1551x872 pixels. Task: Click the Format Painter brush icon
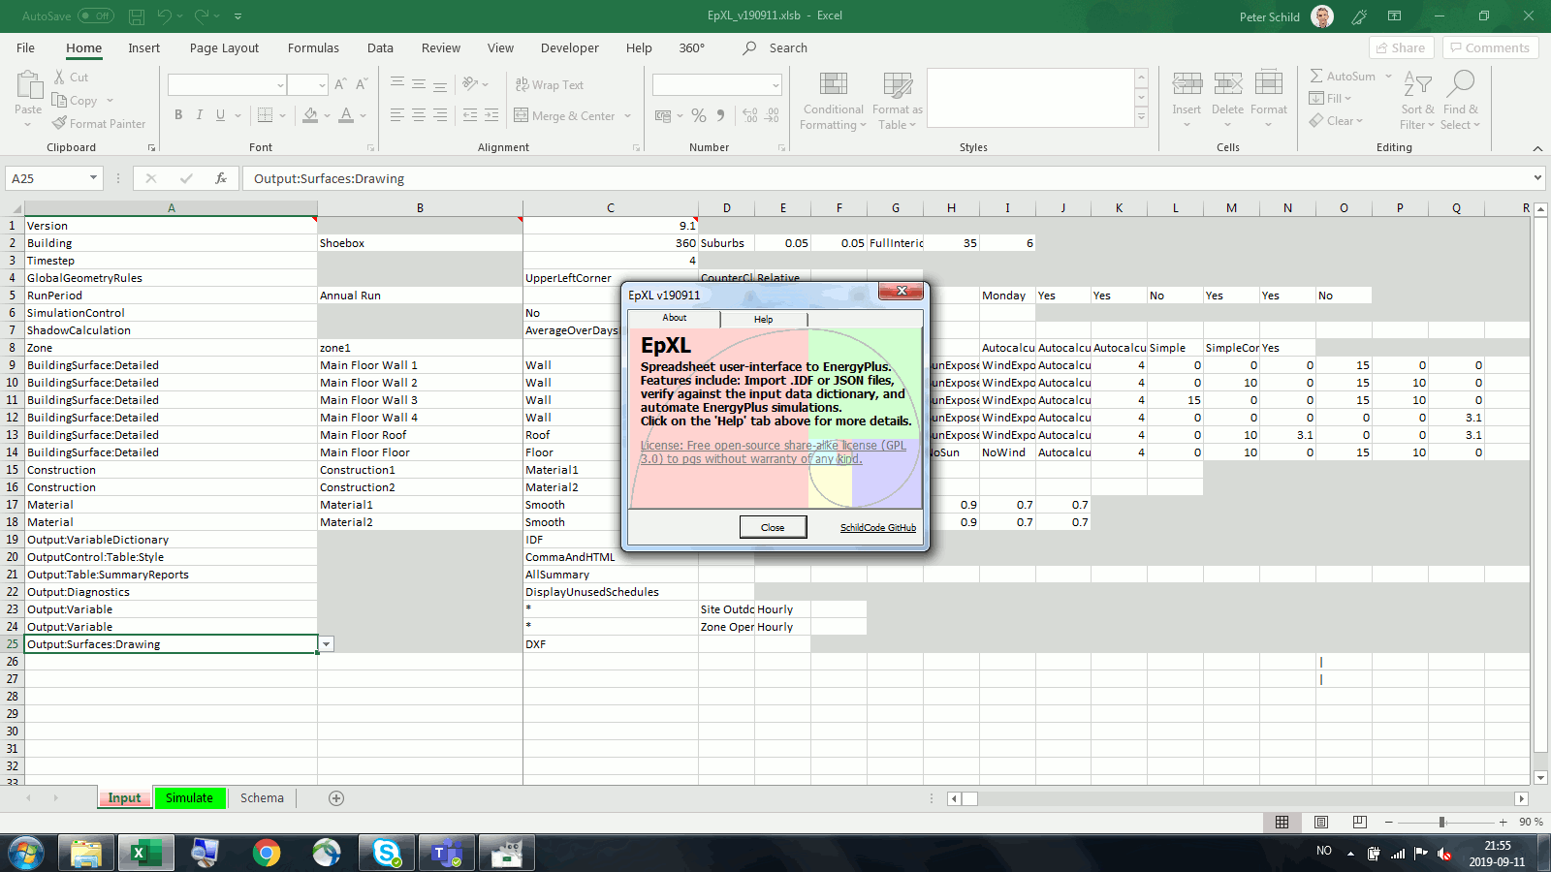(x=59, y=123)
